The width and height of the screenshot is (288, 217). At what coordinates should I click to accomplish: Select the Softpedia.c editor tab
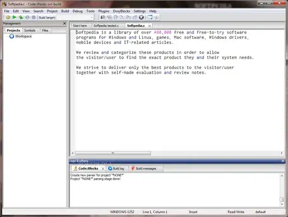[136, 26]
